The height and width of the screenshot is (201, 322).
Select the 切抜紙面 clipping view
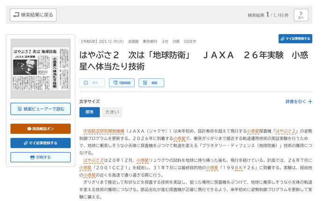[x=122, y=83]
